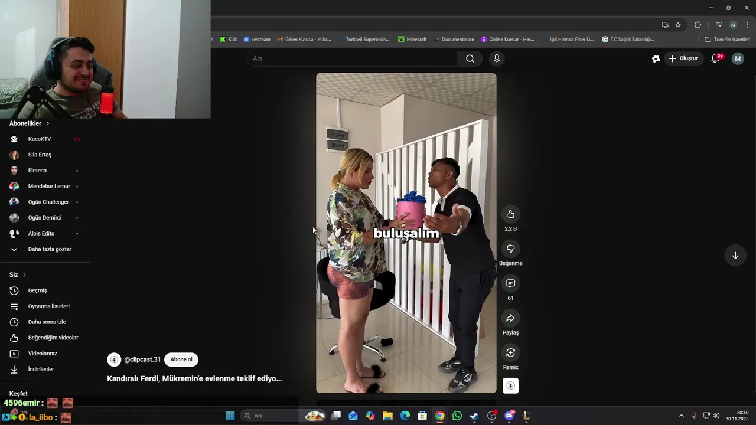Open Minecraft bookmark

412,40
